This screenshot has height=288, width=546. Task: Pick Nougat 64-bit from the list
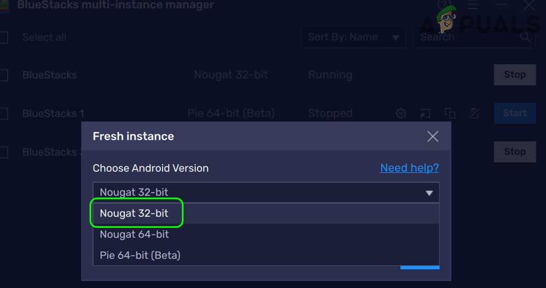[134, 234]
